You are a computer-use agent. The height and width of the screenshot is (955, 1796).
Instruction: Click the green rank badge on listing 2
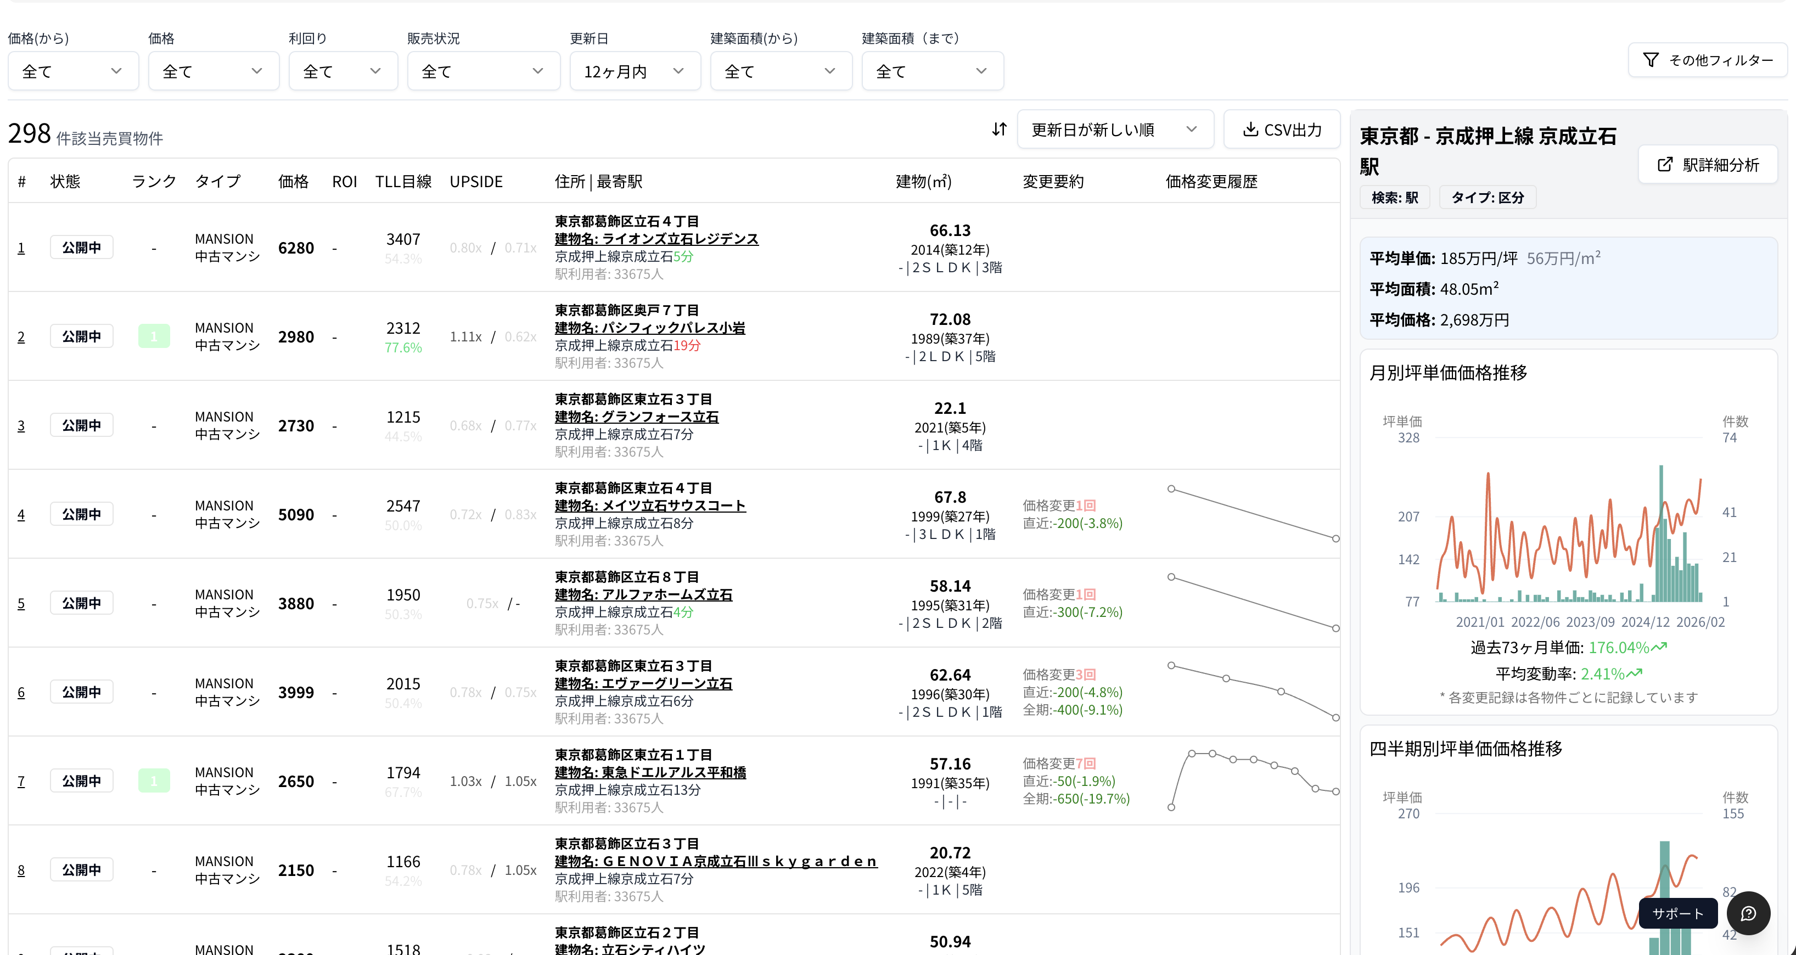pos(154,335)
